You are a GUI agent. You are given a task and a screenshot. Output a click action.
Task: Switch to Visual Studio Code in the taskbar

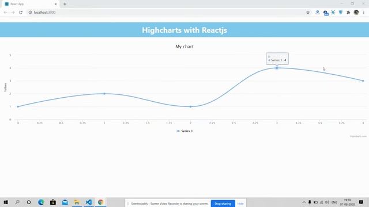pyautogui.click(x=89, y=202)
